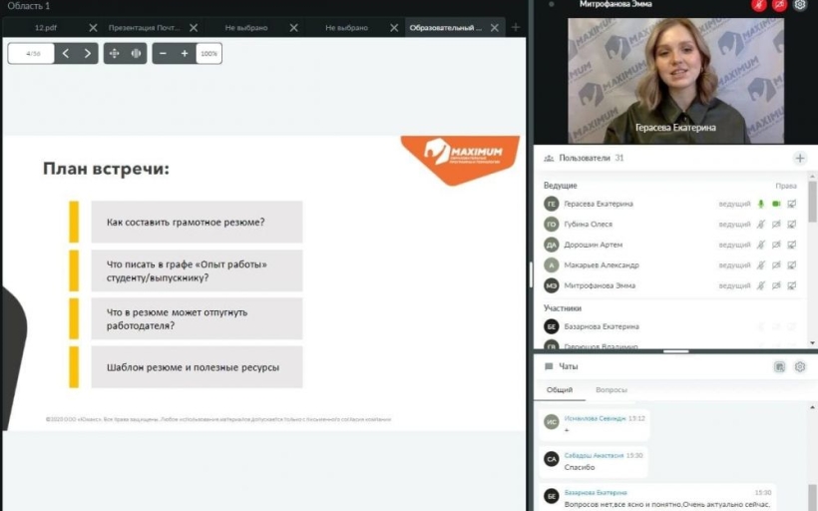Go to next slide arrow
The width and height of the screenshot is (818, 511).
[x=87, y=53]
